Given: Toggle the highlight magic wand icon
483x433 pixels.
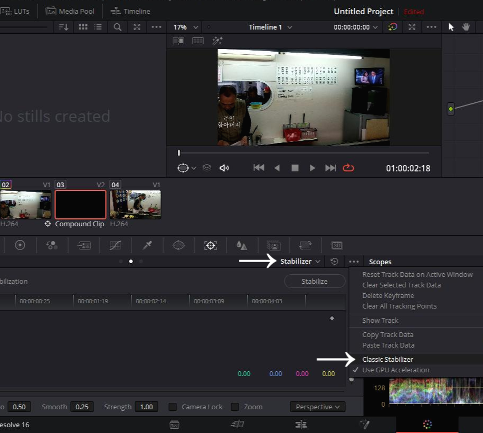Looking at the screenshot, I should coord(217,41).
